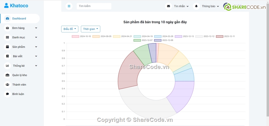Open the Tin nhắn dropdown arrow
The height and width of the screenshot is (126, 269).
tap(187, 6)
